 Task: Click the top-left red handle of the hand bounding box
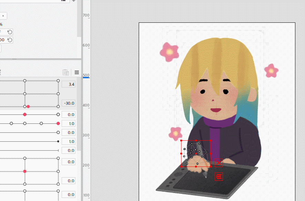[x=181, y=140]
